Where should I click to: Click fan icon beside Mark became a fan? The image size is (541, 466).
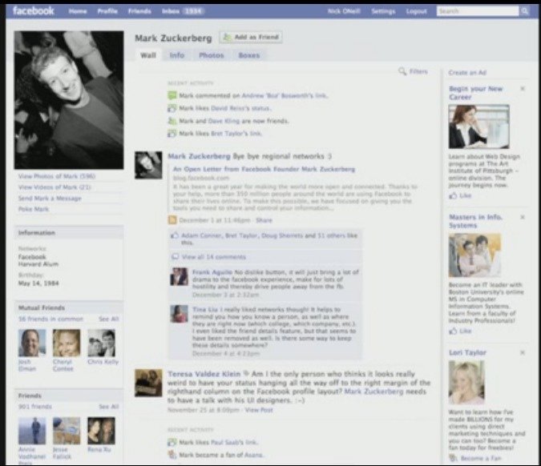point(172,455)
